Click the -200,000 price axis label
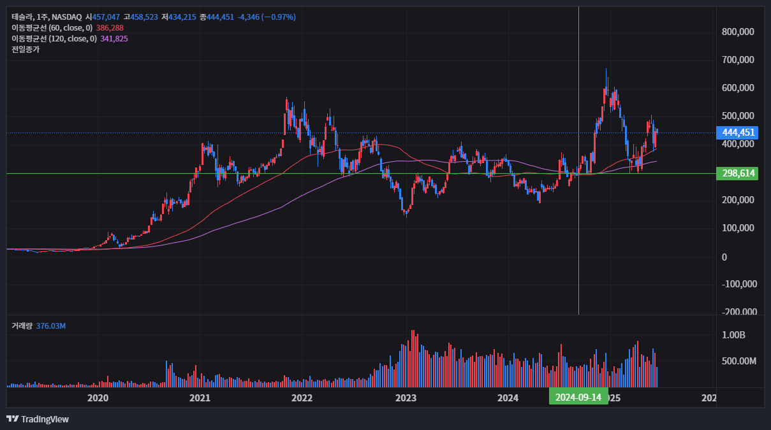 (738, 312)
